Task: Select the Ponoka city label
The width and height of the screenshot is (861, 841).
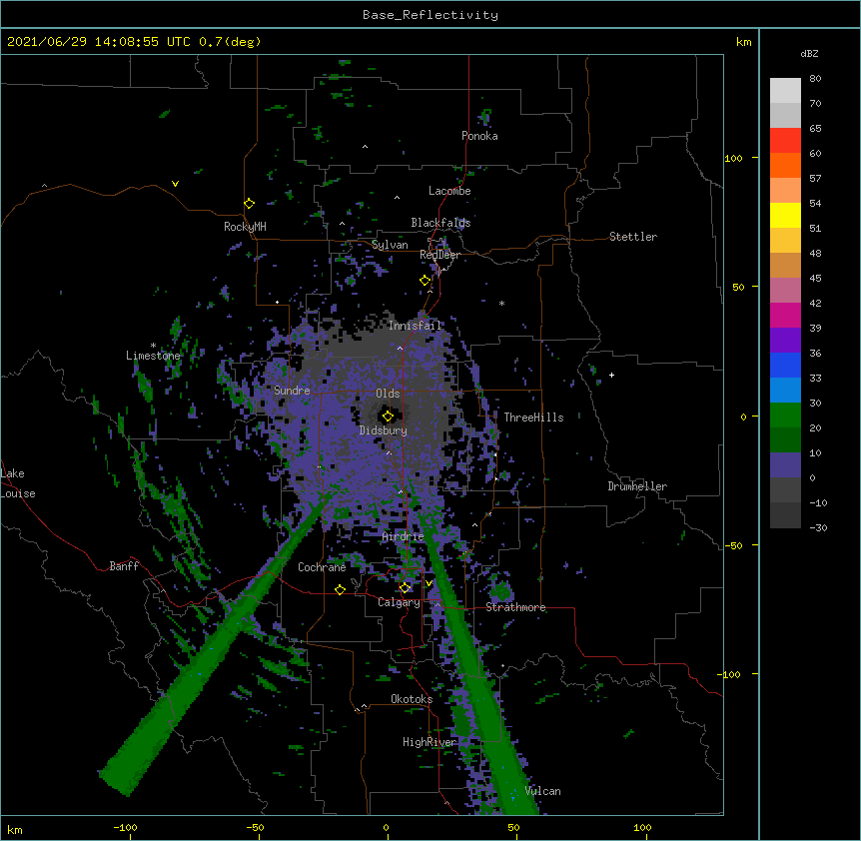Action: tap(479, 136)
